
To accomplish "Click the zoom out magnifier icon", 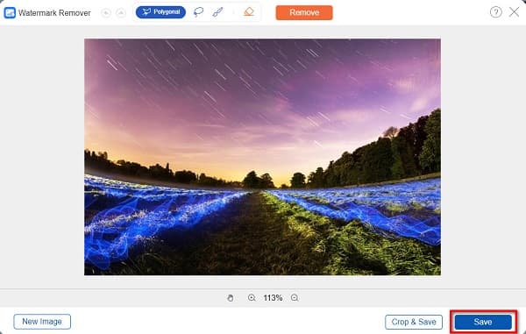I will pos(295,298).
